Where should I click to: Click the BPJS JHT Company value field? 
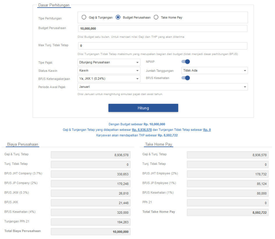[x=91, y=174]
